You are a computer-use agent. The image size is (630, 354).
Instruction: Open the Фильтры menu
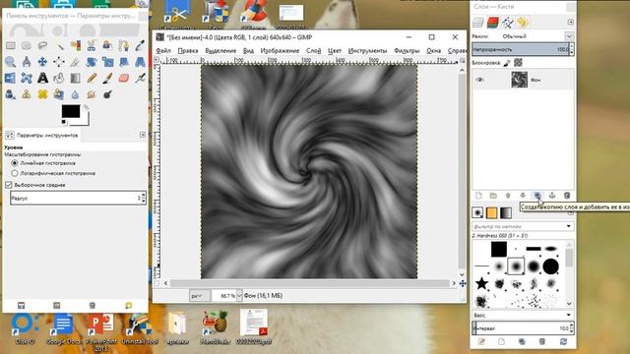[407, 50]
